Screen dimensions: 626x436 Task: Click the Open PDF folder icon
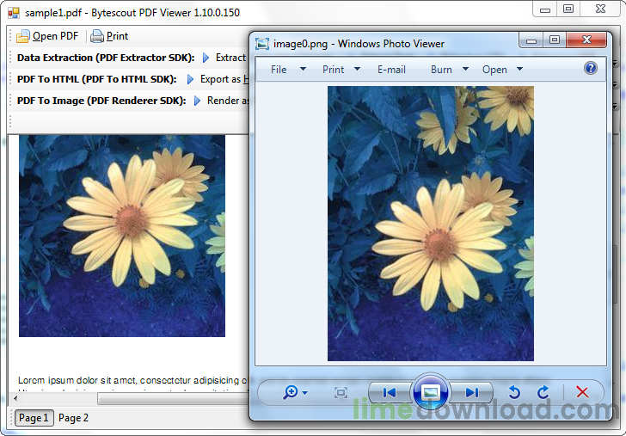(x=23, y=36)
